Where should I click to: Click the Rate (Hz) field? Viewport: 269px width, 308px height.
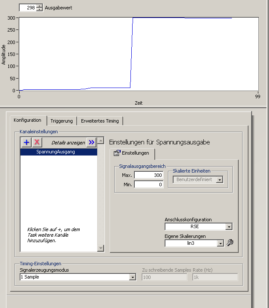215,277
